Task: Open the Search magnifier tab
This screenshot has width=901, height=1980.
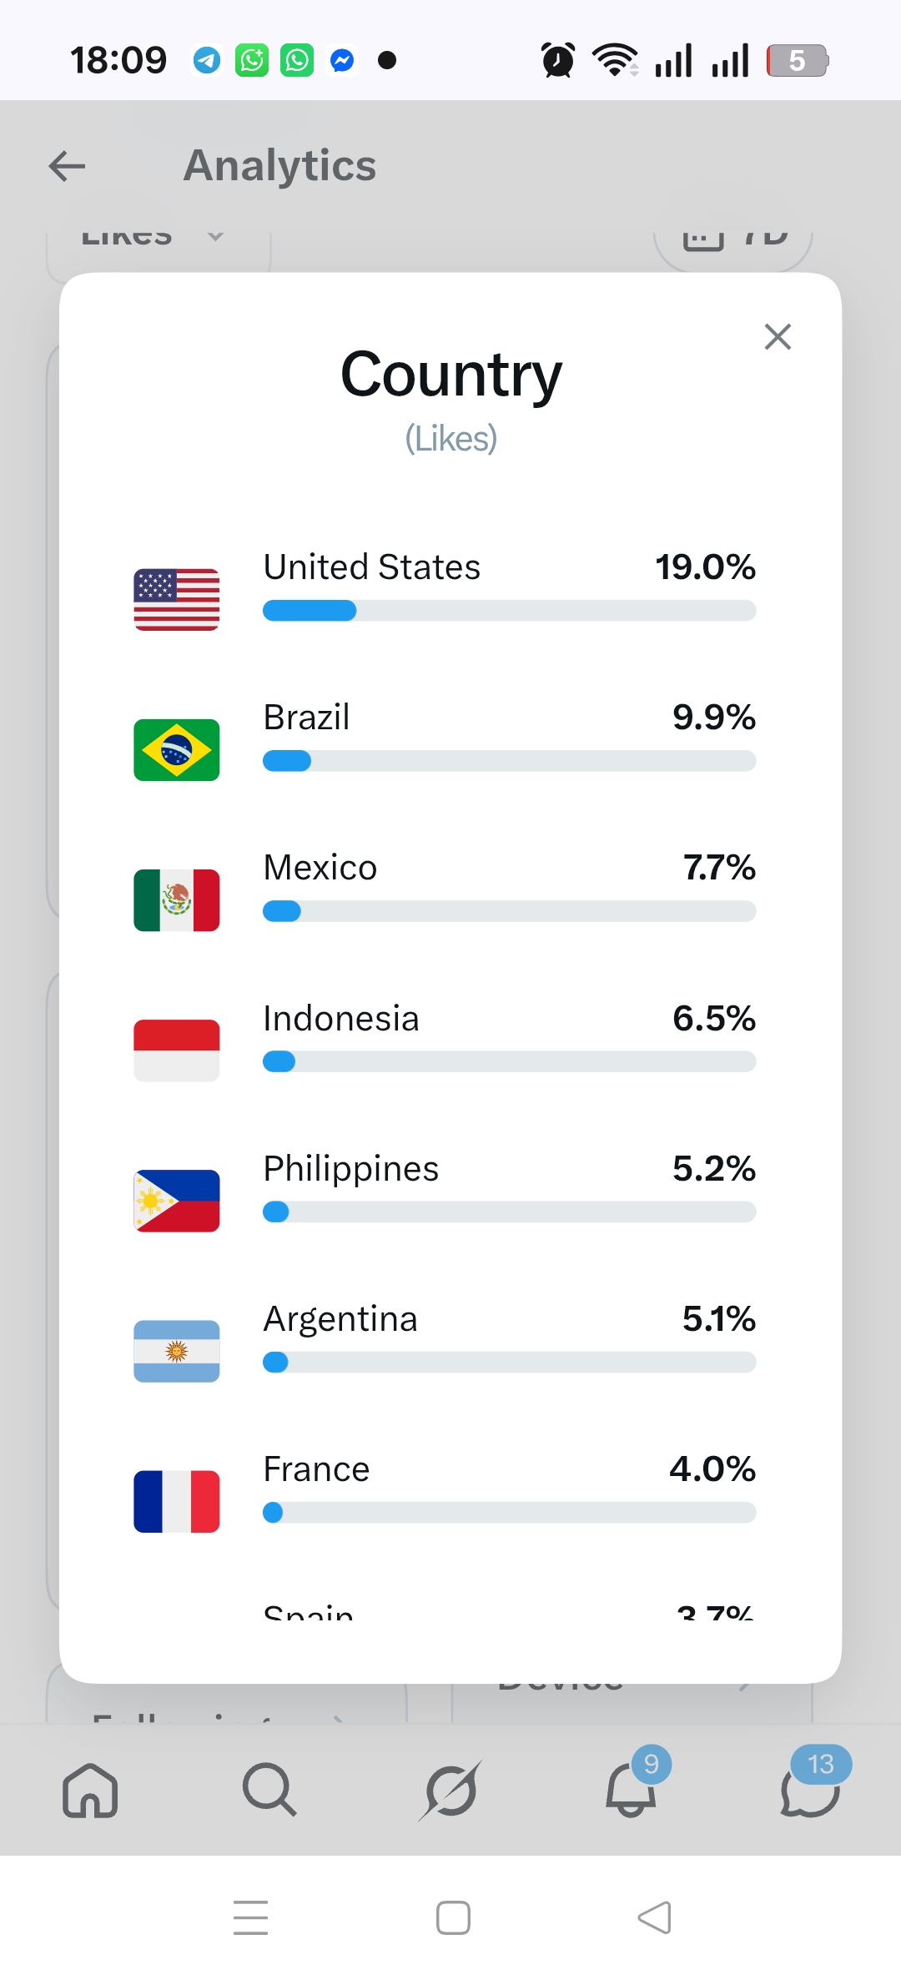Action: pyautogui.click(x=269, y=1790)
